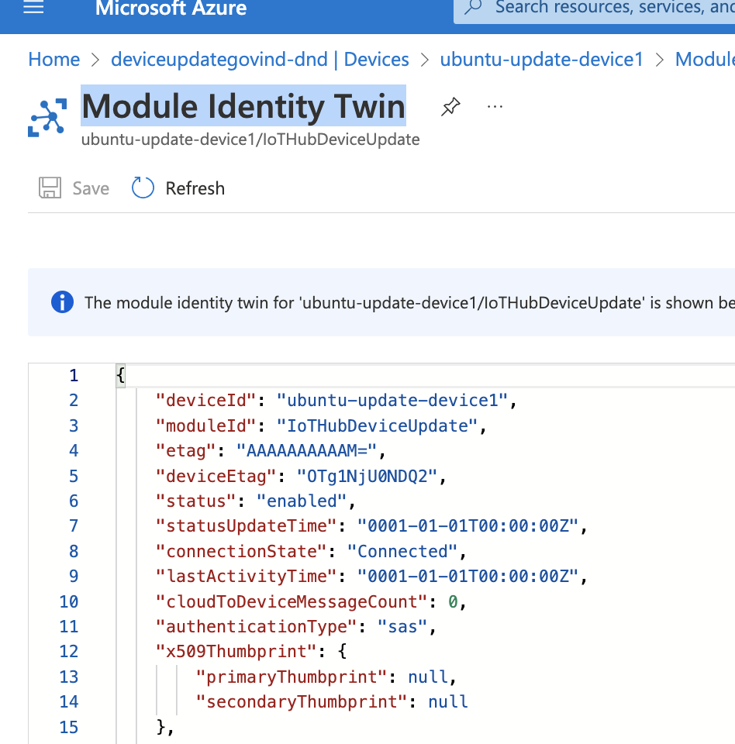The height and width of the screenshot is (744, 735).
Task: Click line number 1 in editor gutter
Action: [74, 375]
